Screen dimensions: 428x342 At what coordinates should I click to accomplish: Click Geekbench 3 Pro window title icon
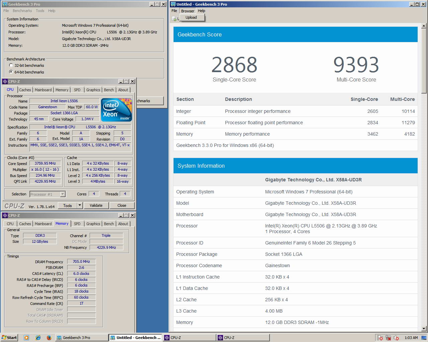[x=5, y=4]
